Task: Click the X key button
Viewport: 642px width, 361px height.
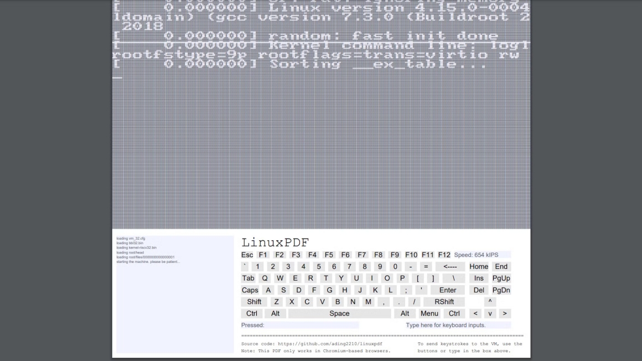Action: click(x=292, y=302)
